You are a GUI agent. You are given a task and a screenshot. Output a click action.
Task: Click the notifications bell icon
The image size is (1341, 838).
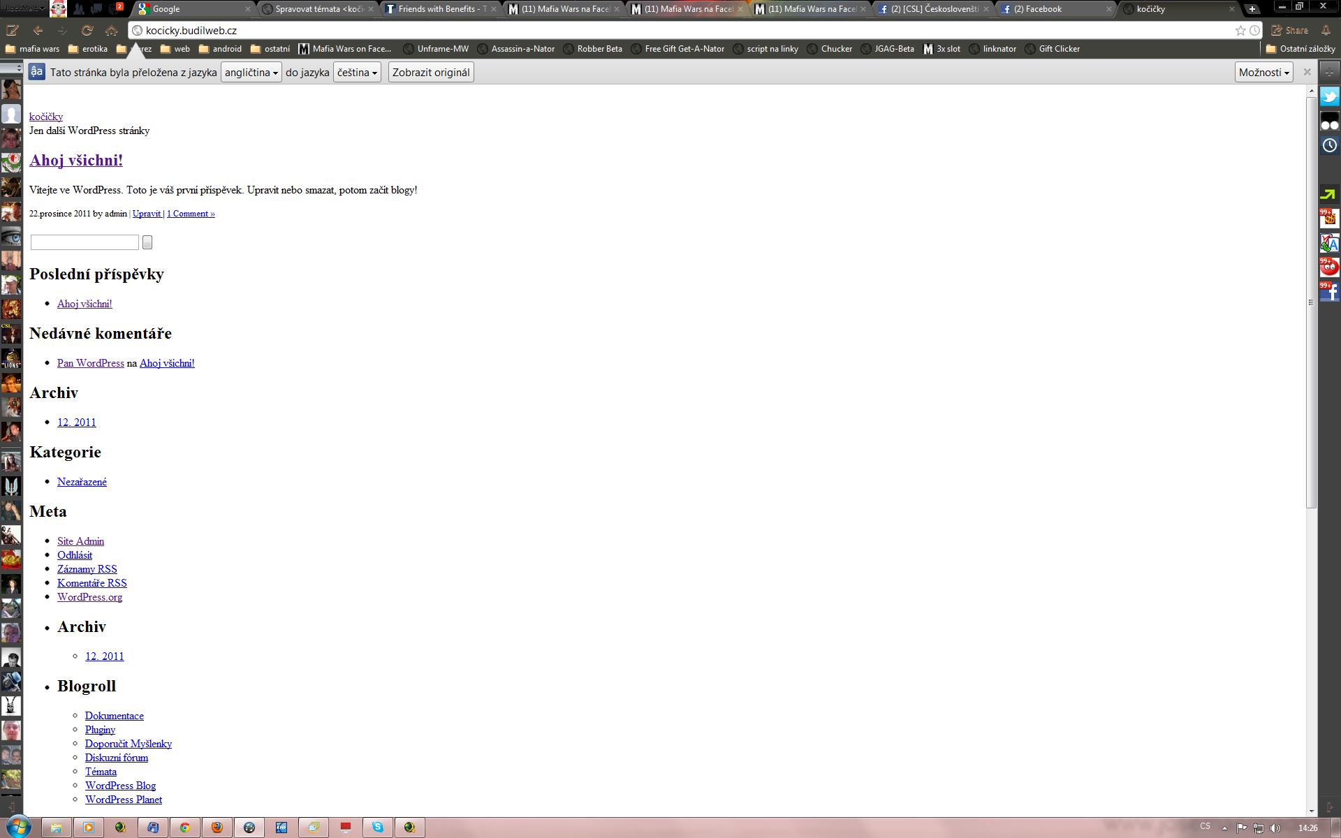click(x=1325, y=31)
